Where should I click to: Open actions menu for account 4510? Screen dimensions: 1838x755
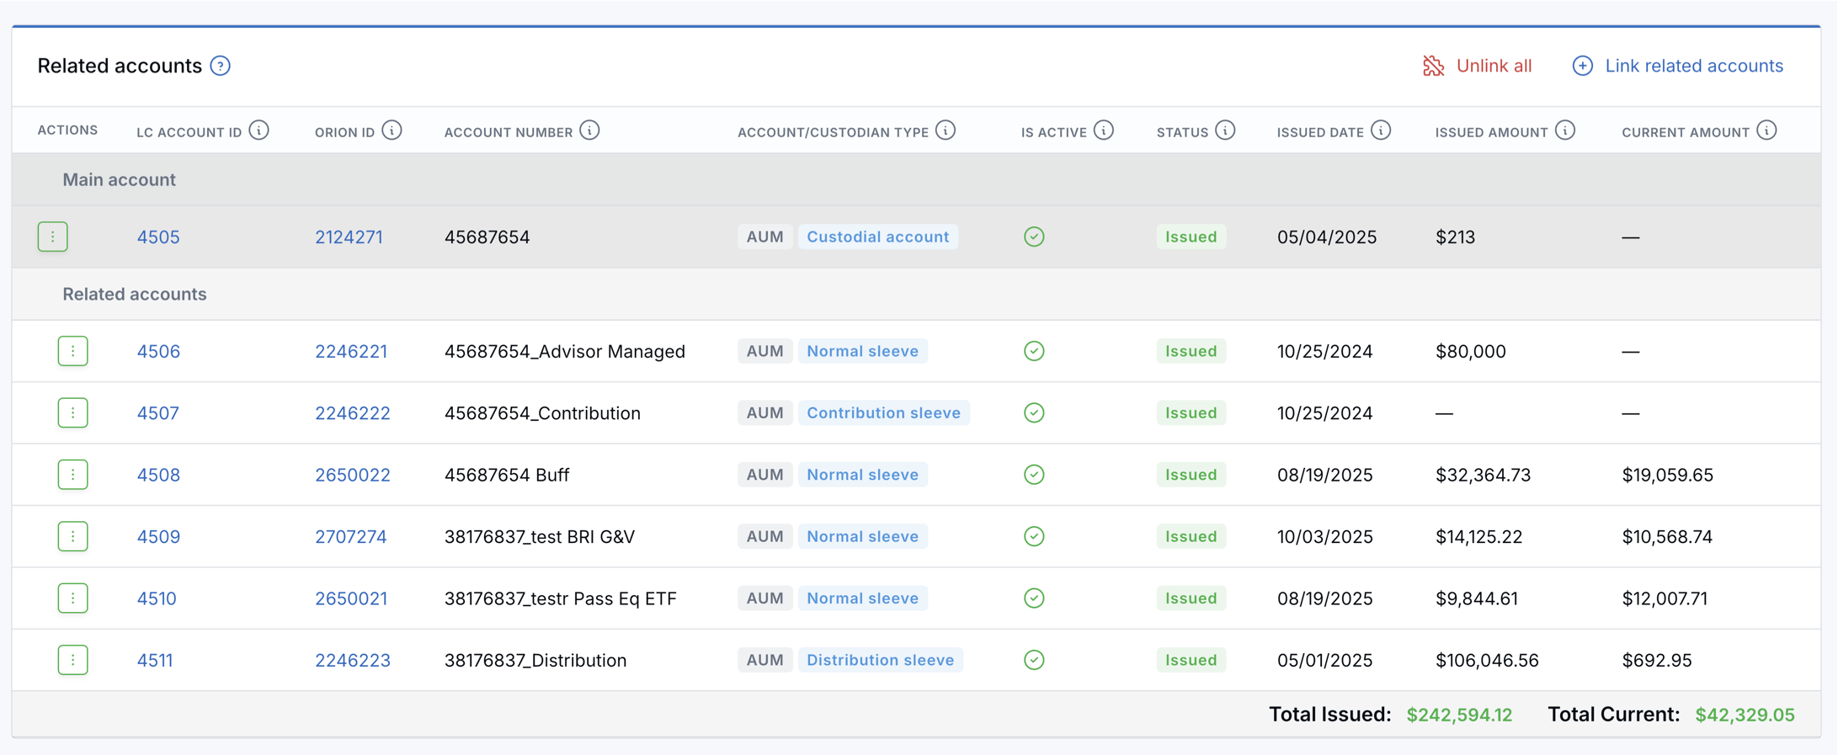(73, 598)
